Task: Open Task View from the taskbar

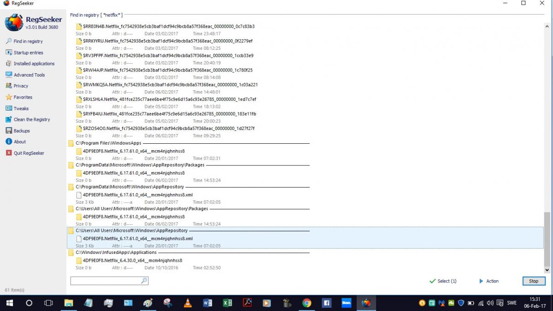Action: point(48,303)
